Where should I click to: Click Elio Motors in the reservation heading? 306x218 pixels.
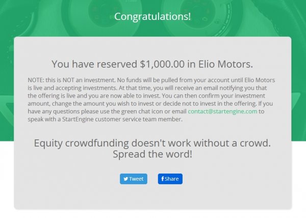(225, 64)
